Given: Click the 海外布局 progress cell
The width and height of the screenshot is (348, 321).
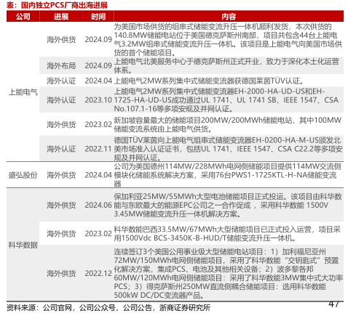Looking at the screenshot, I should tap(61, 65).
